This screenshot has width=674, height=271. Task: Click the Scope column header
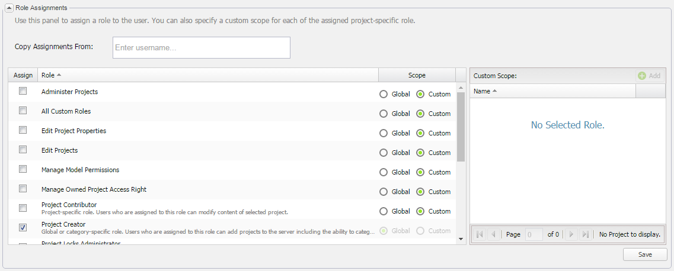[417, 75]
